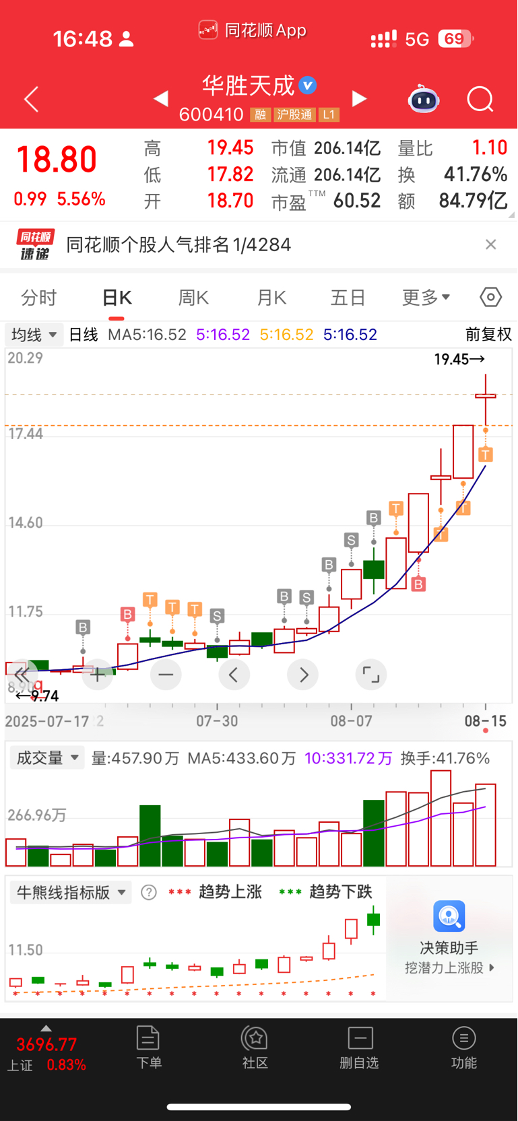518x1121 pixels.
Task: Tap the 量:457.90万 volume label
Action: tap(135, 758)
